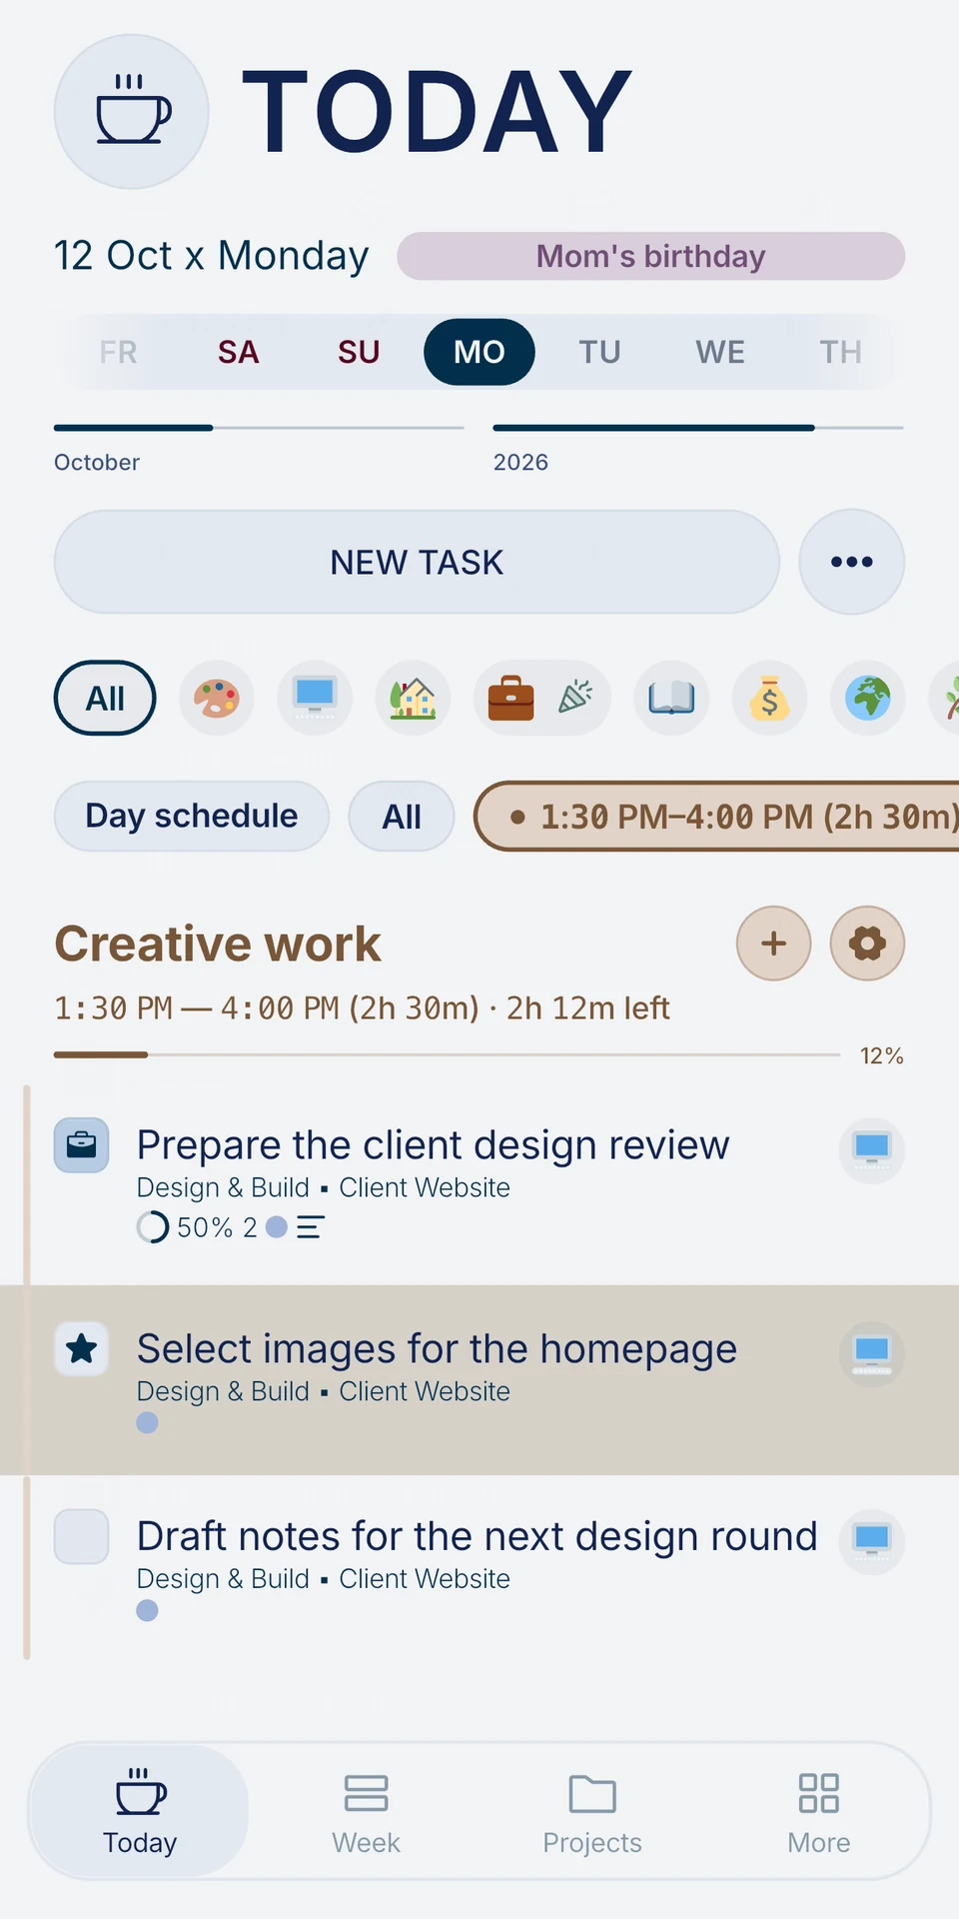Switch to TH in the day strip
This screenshot has width=959, height=1919.
[x=840, y=352]
